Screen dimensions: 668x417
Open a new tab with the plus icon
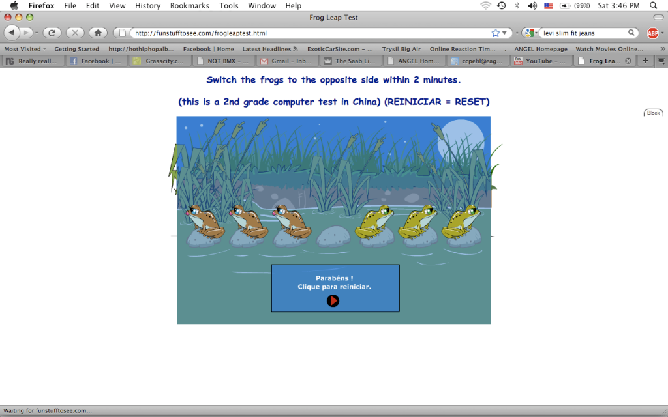pyautogui.click(x=645, y=61)
